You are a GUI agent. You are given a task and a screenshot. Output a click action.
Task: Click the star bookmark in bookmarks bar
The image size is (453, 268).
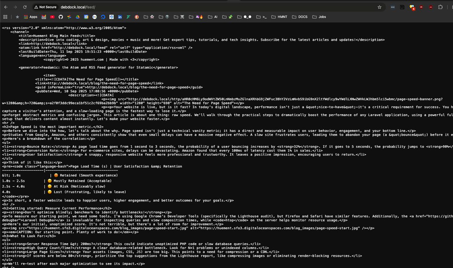point(17,17)
